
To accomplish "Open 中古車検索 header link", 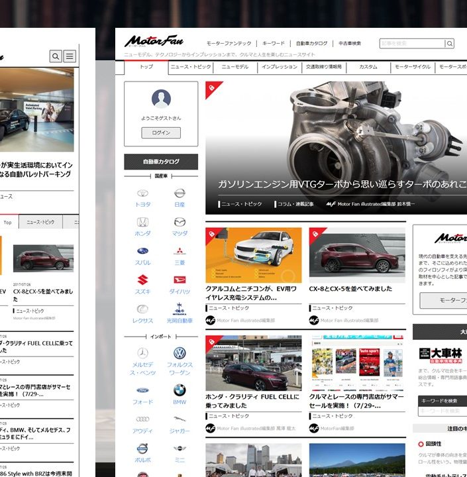I will click(x=350, y=44).
